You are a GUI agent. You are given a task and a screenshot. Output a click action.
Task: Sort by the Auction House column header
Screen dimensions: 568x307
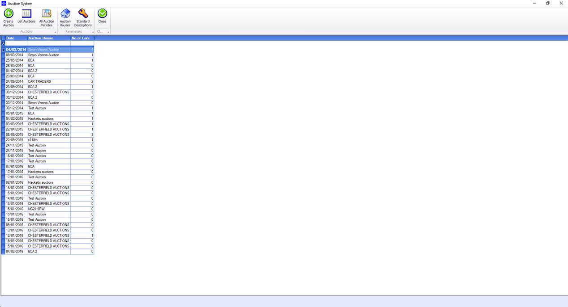tap(48, 38)
